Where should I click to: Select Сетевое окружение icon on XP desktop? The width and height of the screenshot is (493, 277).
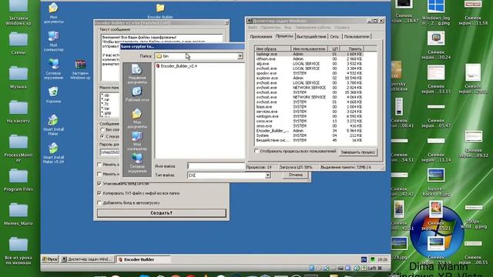coord(53,68)
